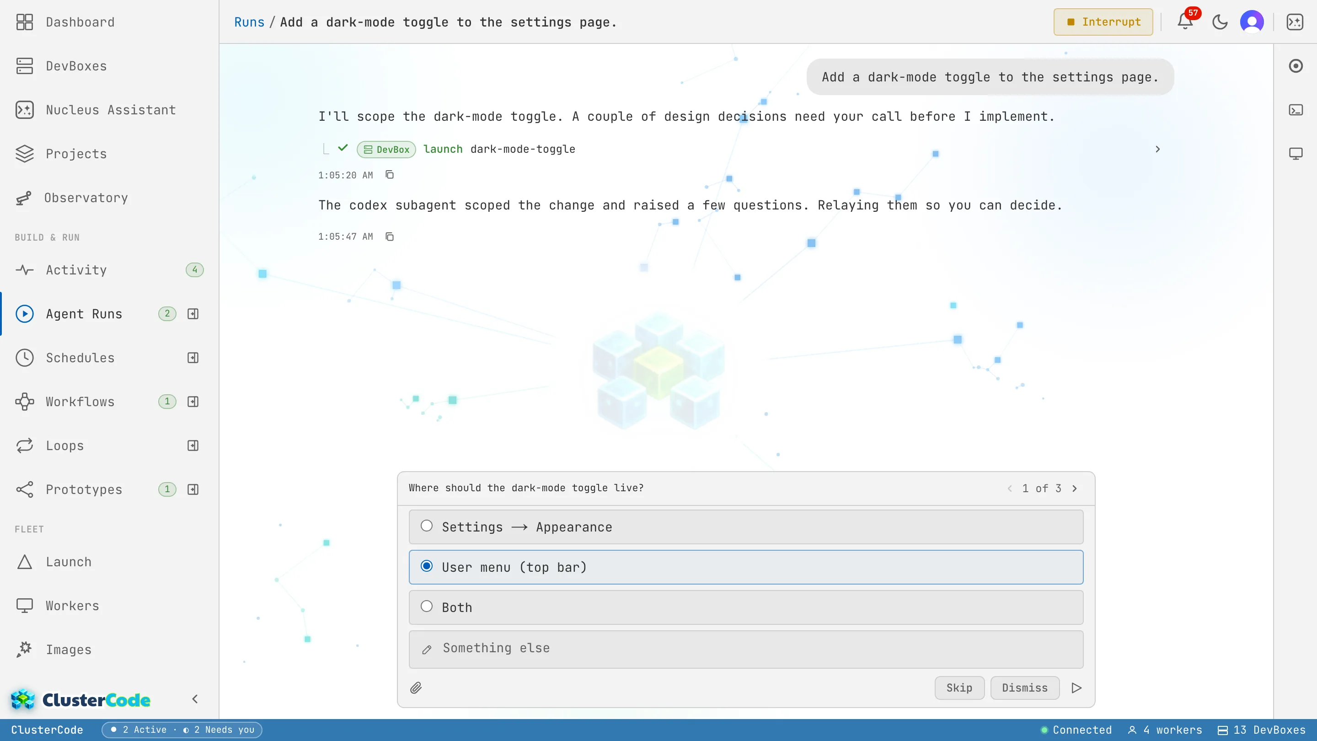Open Loops in a side panel

click(193, 446)
